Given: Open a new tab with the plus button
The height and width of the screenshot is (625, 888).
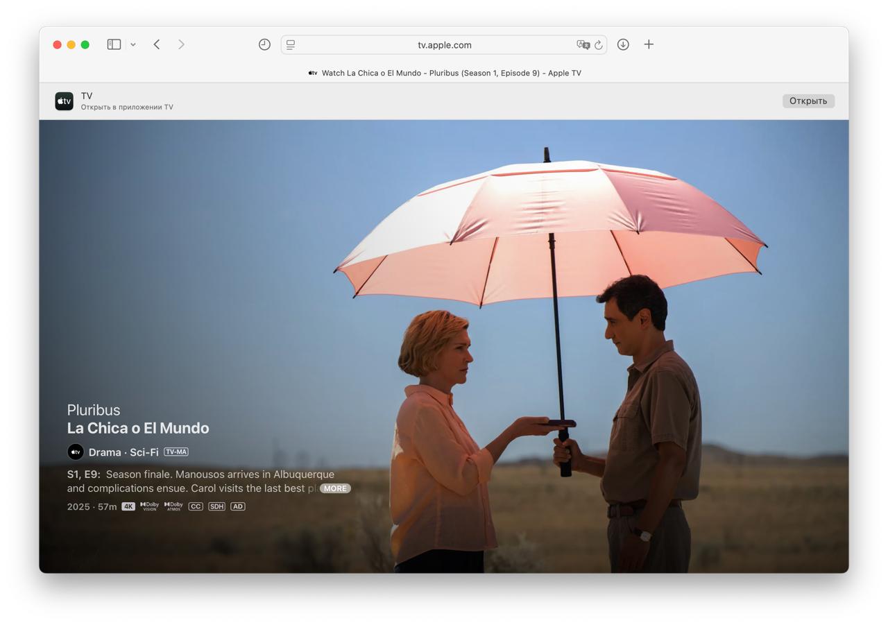Looking at the screenshot, I should click(649, 44).
